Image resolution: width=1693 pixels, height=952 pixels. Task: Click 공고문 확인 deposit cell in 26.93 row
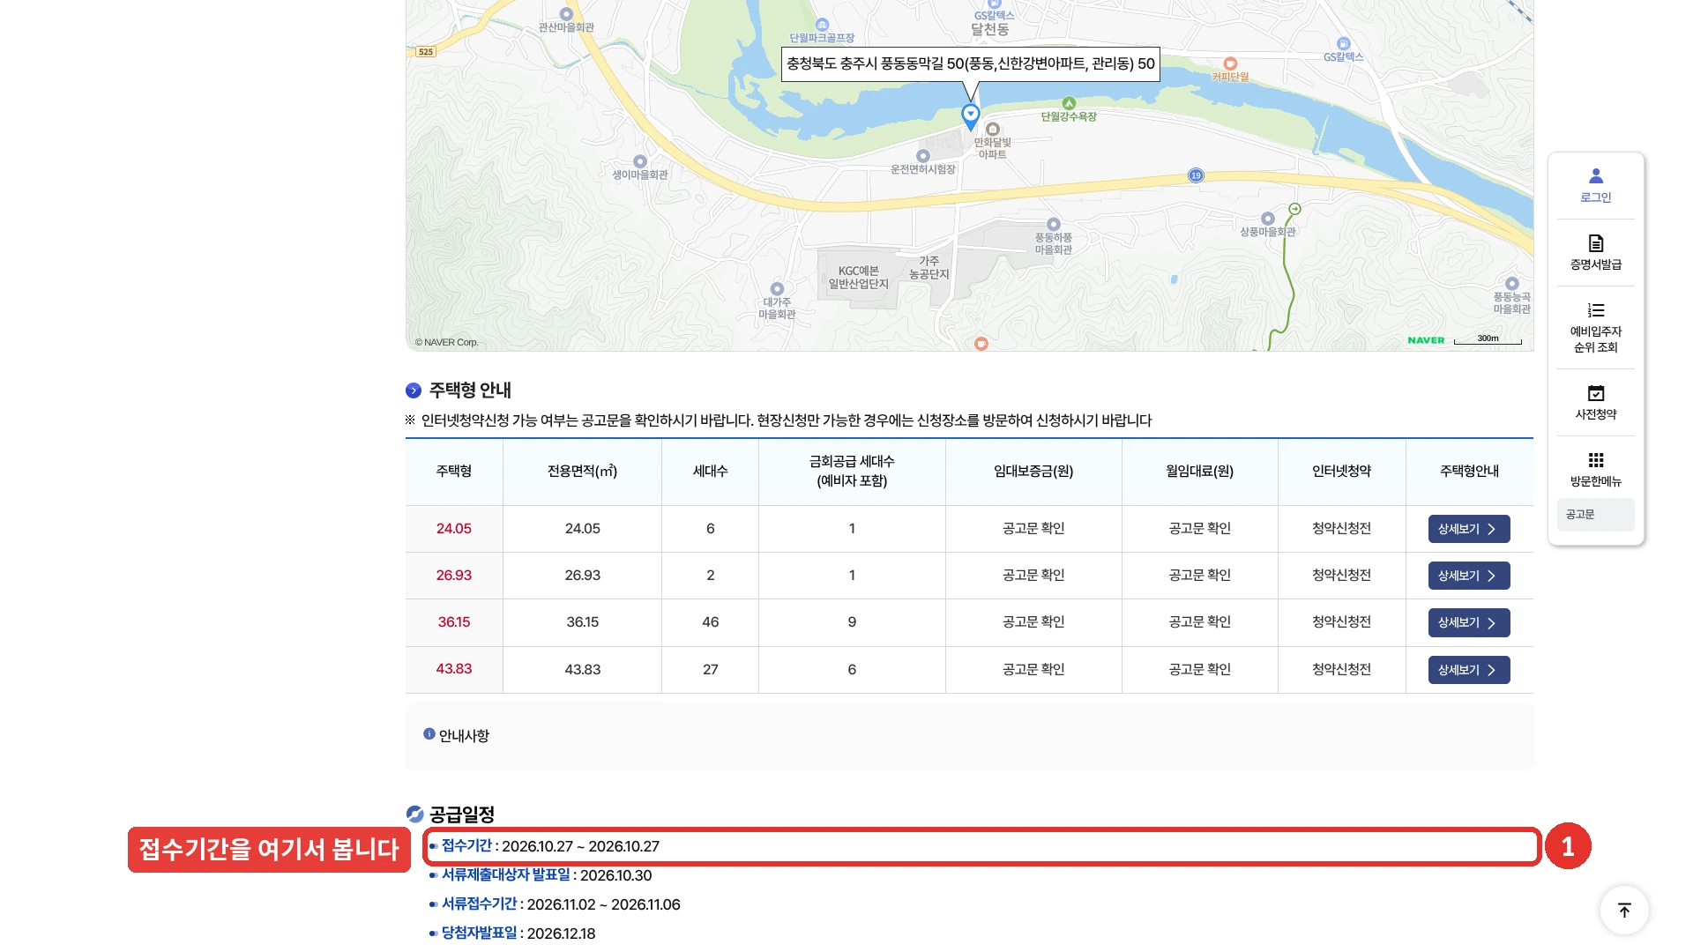(x=1033, y=576)
